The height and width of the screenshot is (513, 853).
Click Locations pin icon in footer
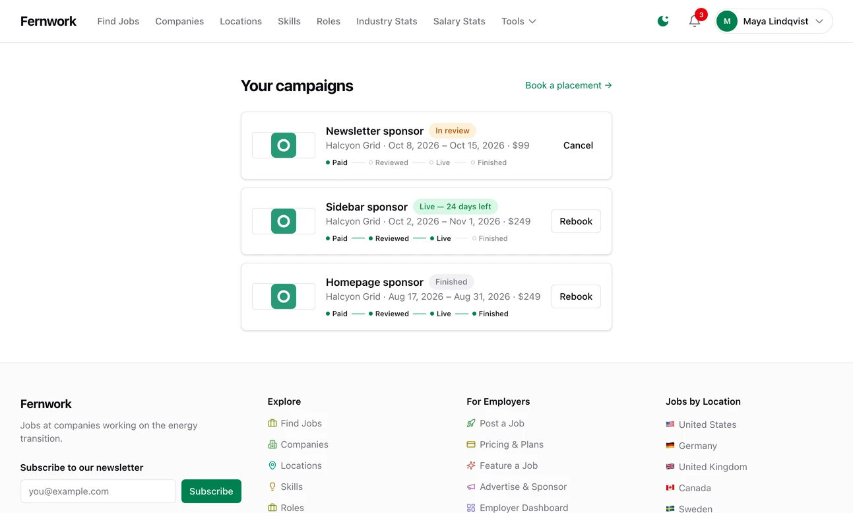[272, 465]
